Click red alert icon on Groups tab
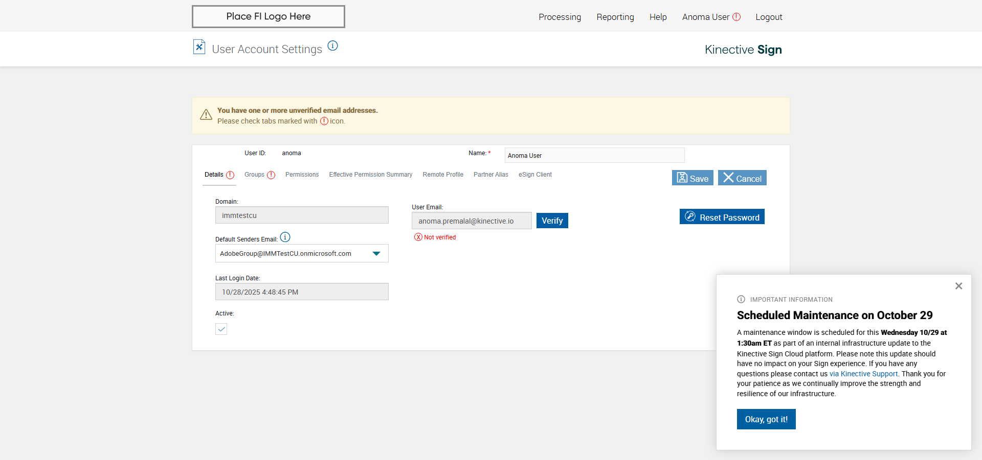 pos(271,175)
